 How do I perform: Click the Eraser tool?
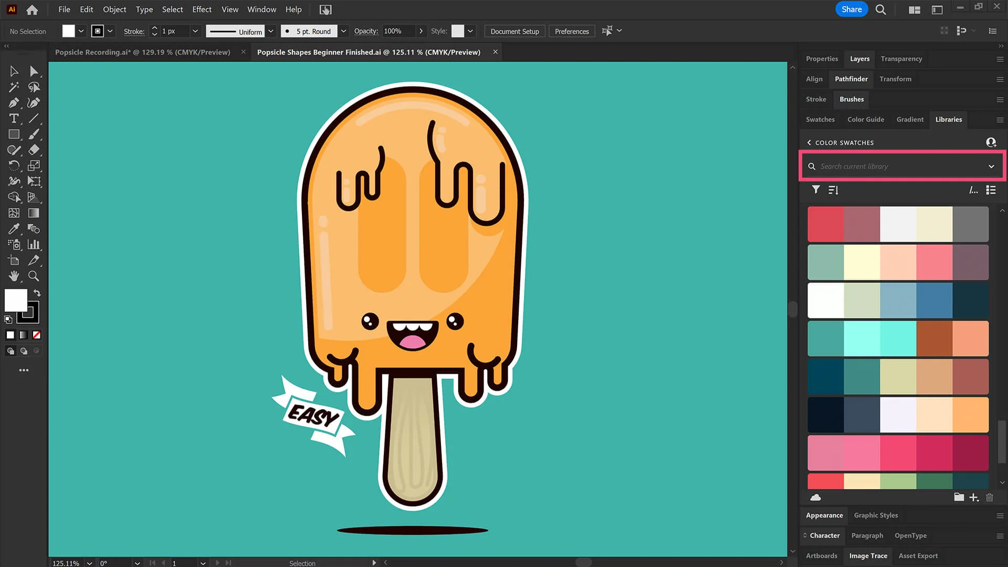click(x=34, y=150)
